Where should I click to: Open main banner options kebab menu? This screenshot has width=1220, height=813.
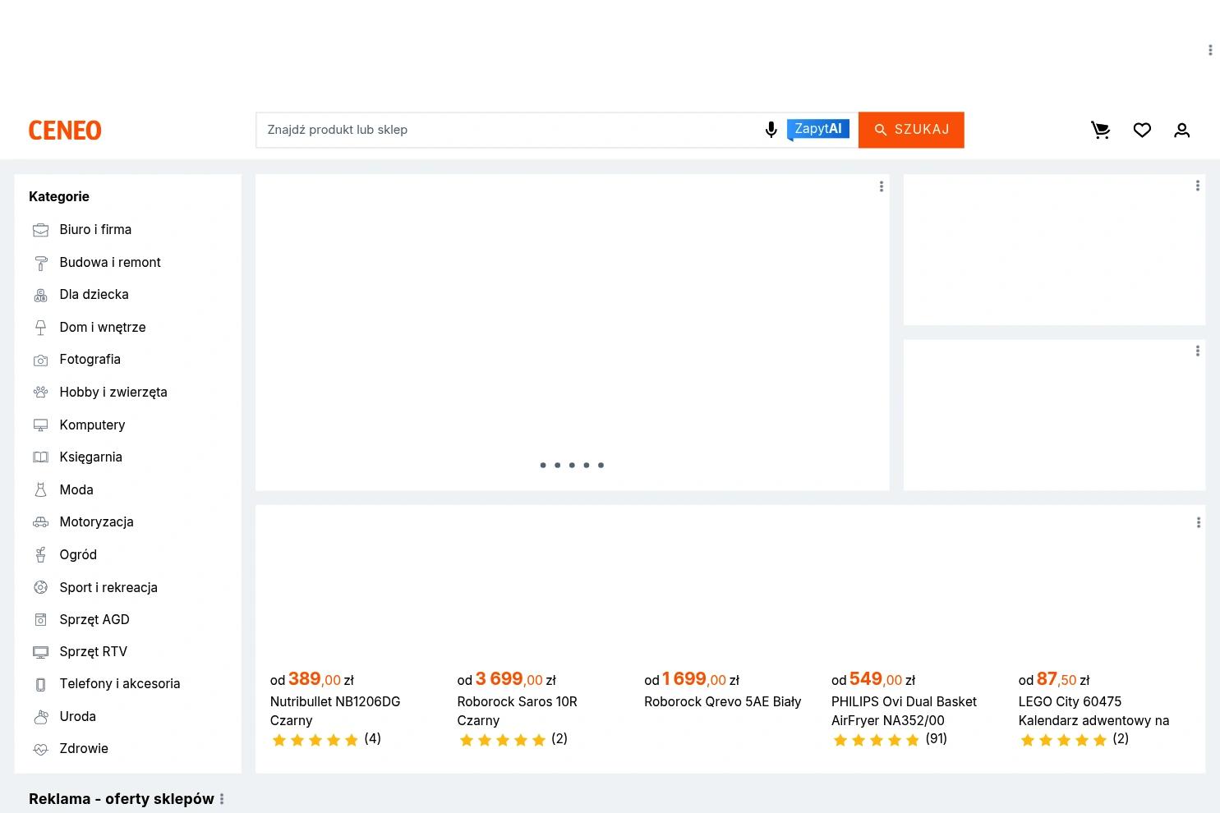882,186
